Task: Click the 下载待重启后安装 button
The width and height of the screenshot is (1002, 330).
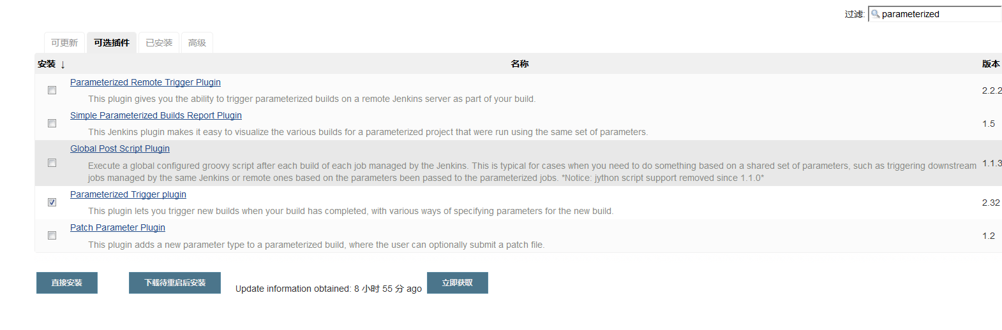Action: pos(175,283)
